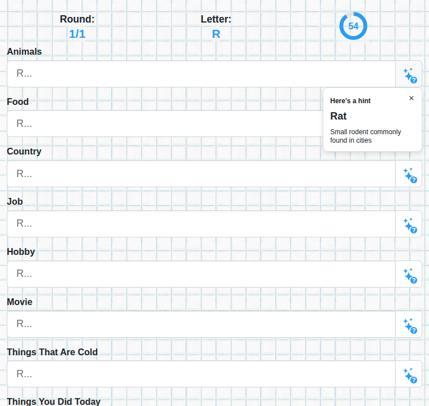
Task: Get a hint for the Country field
Action: pos(409,174)
